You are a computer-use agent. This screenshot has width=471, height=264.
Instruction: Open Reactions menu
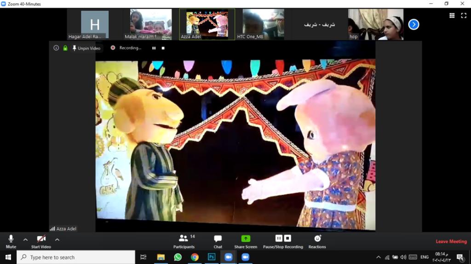tap(317, 242)
